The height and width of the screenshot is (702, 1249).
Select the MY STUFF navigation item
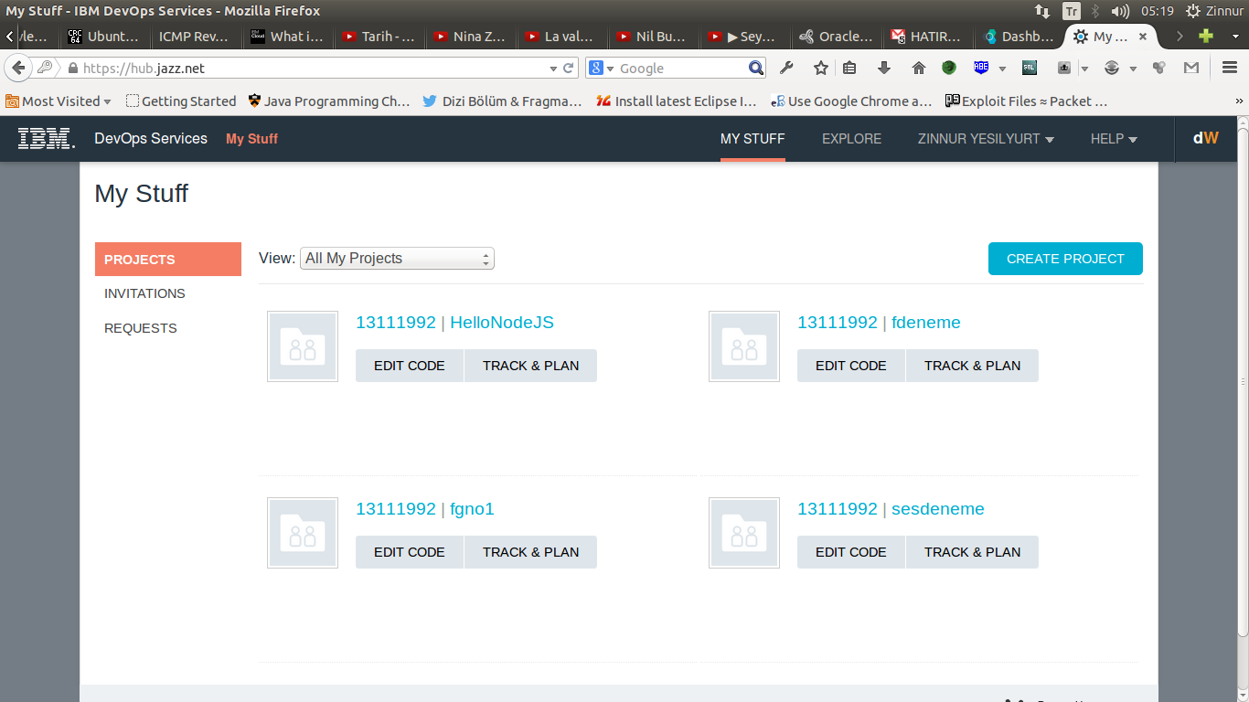pos(753,139)
